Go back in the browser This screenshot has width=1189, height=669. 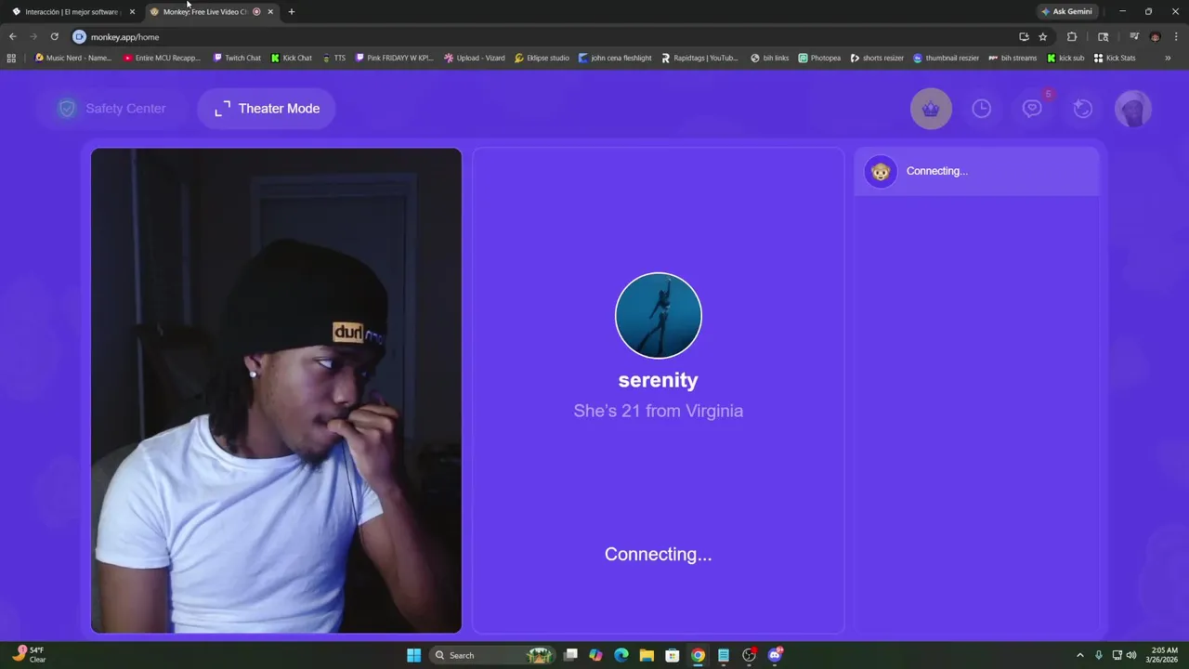coord(12,37)
